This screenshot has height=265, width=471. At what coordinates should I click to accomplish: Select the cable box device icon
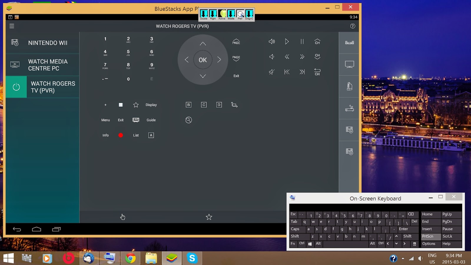pos(349,108)
